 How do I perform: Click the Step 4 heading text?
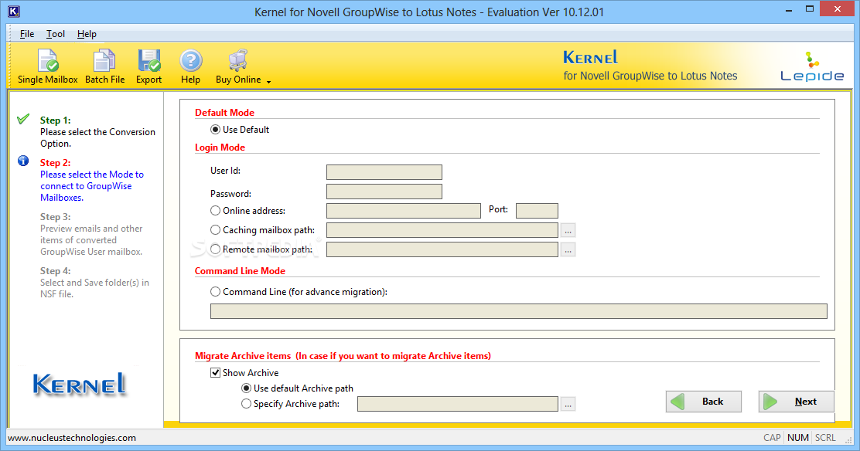56,271
